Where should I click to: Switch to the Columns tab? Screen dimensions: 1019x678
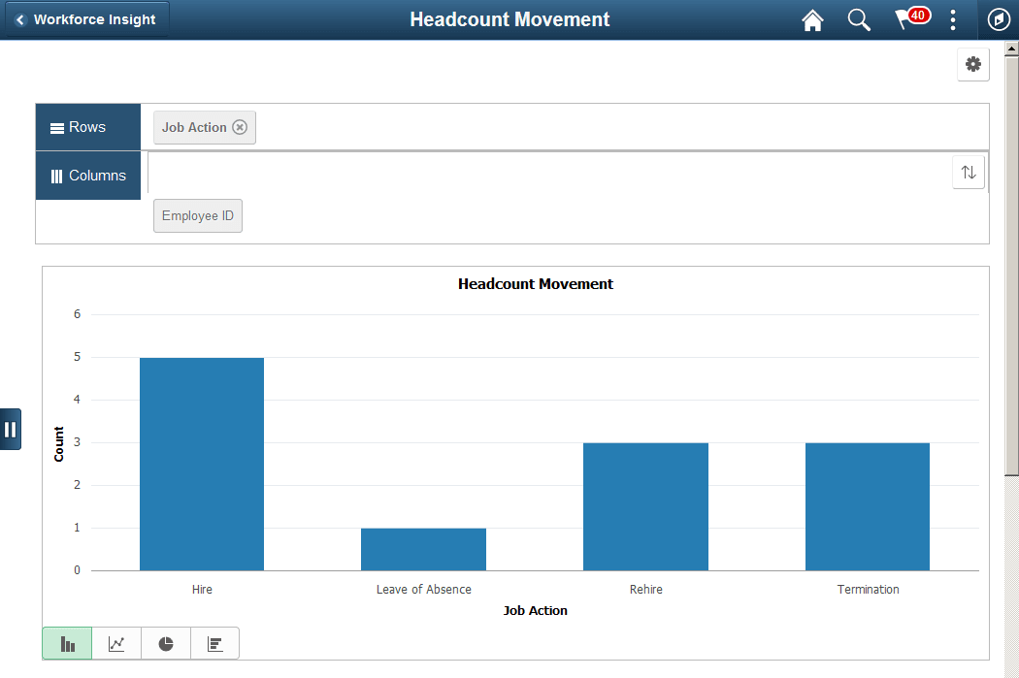[x=87, y=175]
